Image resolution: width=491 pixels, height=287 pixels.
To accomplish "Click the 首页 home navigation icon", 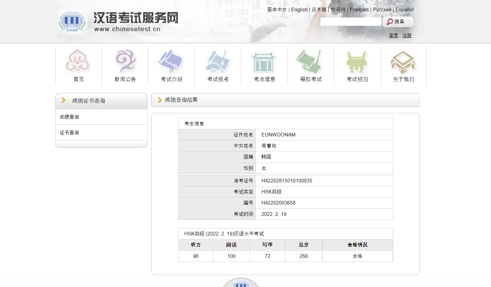I will pyautogui.click(x=78, y=60).
